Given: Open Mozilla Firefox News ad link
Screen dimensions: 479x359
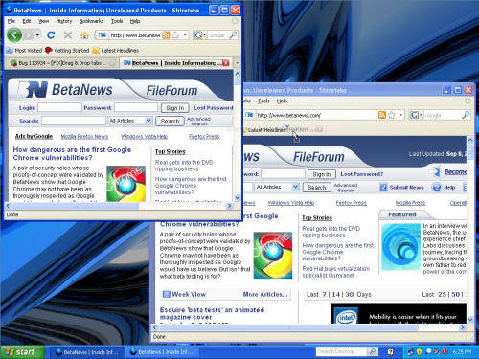Looking at the screenshot, I should coord(84,137).
